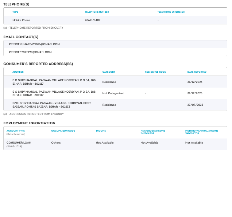Click the Telephone Extension column header
The height and width of the screenshot is (217, 232).
(171, 12)
